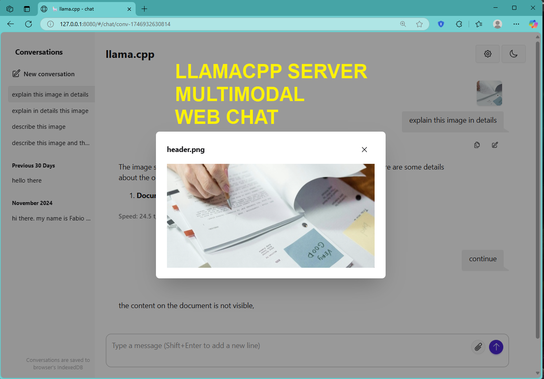Screen dimensions: 544x379
Task: Toggle dark mode with moon icon
Action: pos(513,54)
